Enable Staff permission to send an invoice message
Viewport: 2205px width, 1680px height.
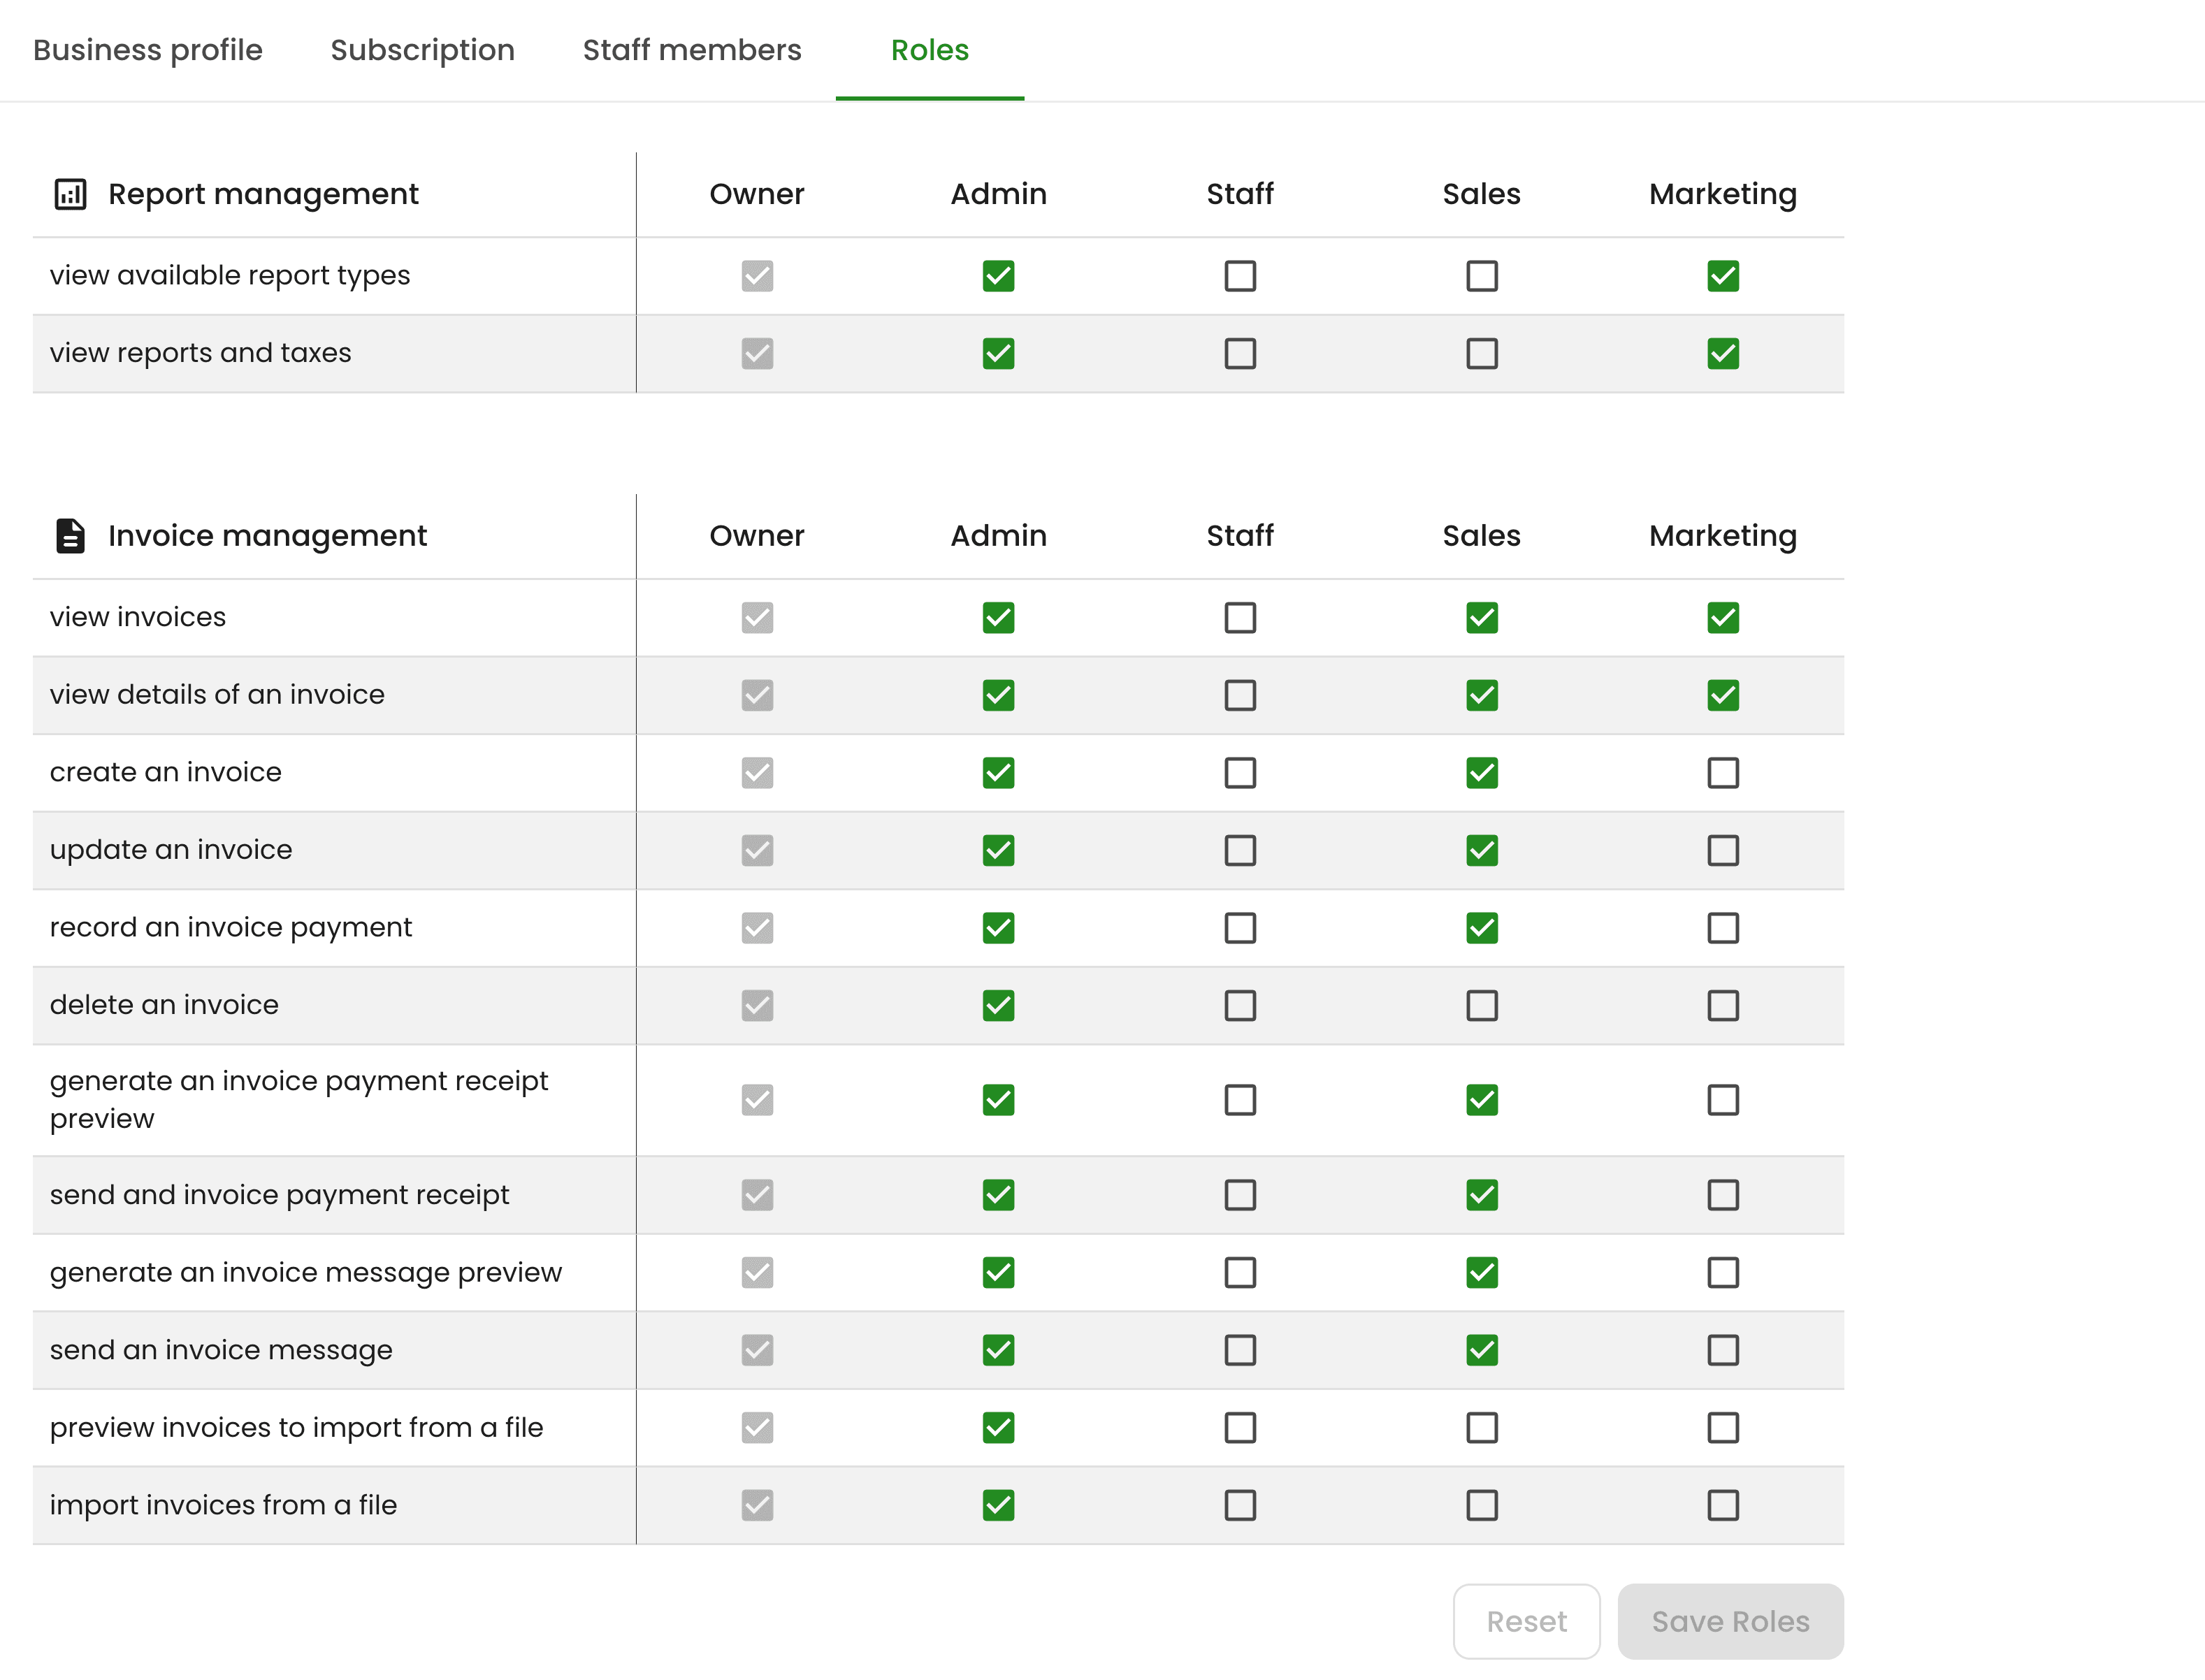coord(1240,1350)
